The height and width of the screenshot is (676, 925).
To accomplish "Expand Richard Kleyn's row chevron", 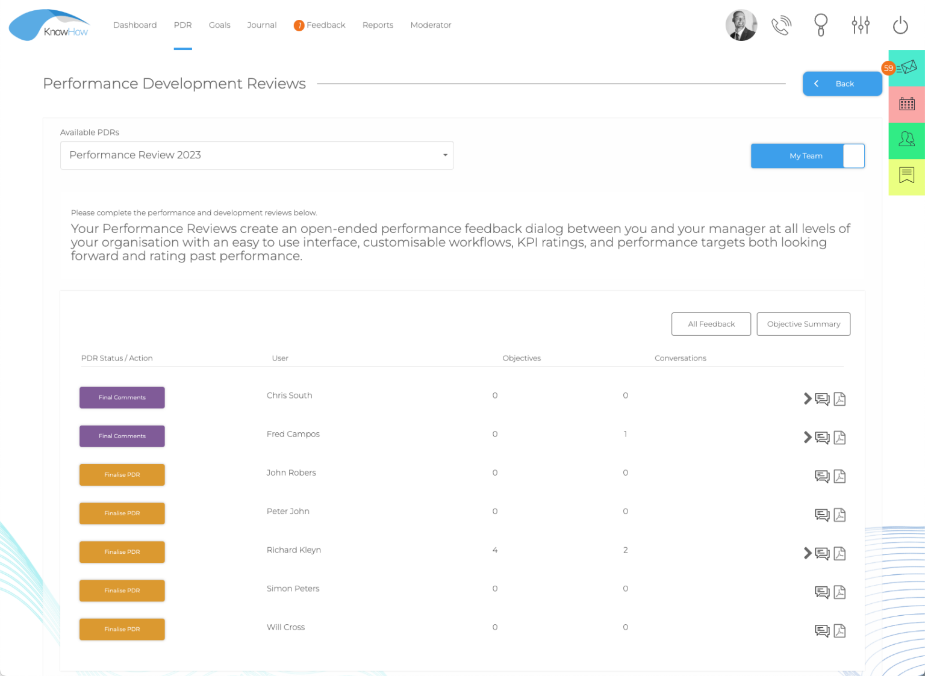I will pos(808,553).
